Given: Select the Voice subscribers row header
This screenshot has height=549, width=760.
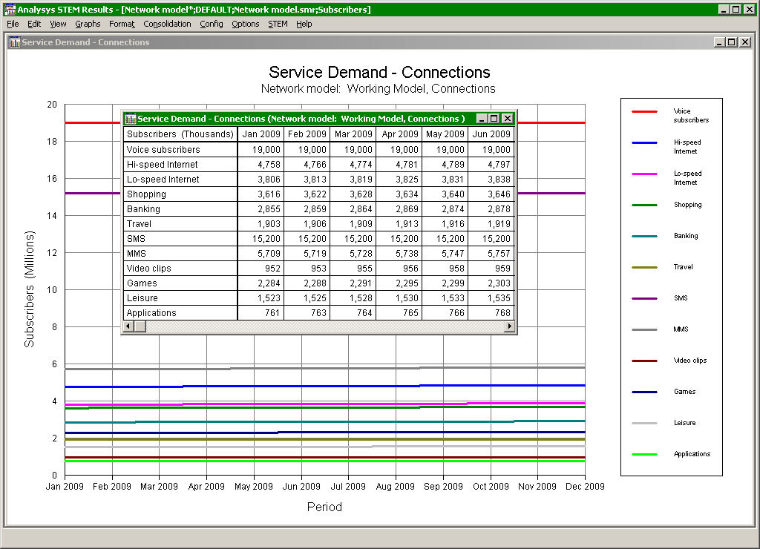Looking at the screenshot, I should [180, 150].
